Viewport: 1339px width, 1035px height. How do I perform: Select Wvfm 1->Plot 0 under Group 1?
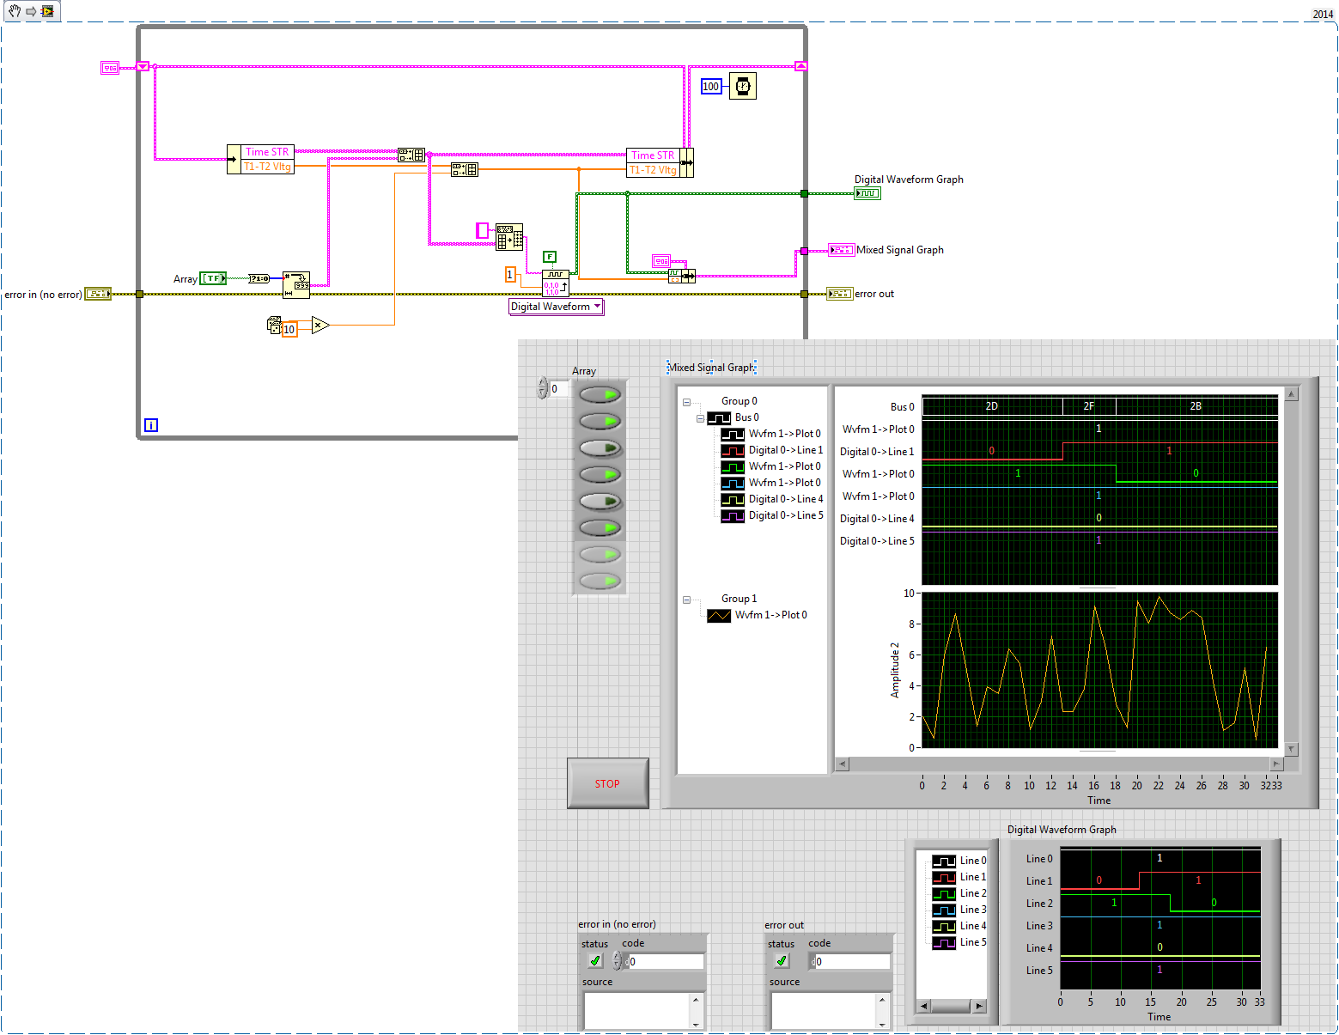click(x=771, y=615)
